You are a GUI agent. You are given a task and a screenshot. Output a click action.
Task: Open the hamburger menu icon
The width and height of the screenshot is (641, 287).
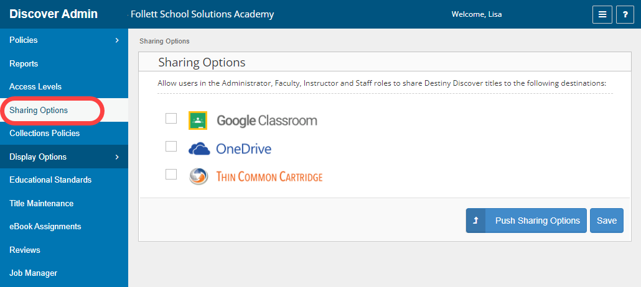click(602, 15)
